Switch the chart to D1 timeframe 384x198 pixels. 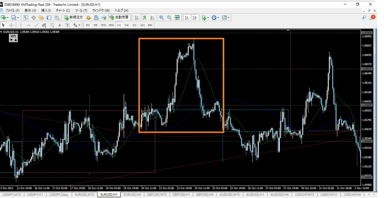[134, 25]
